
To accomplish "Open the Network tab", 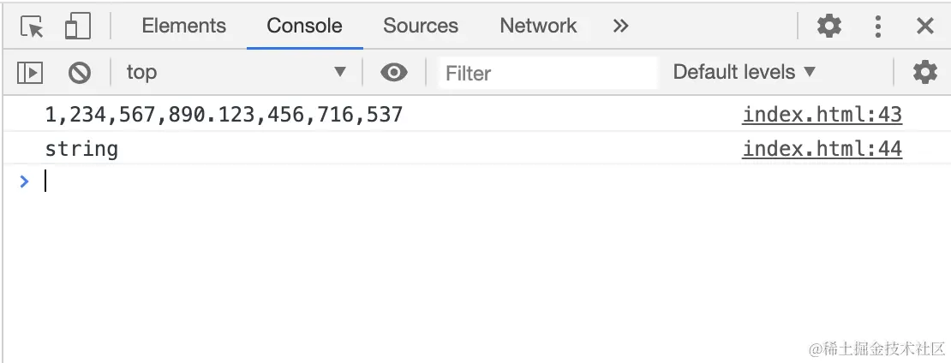I will [539, 27].
